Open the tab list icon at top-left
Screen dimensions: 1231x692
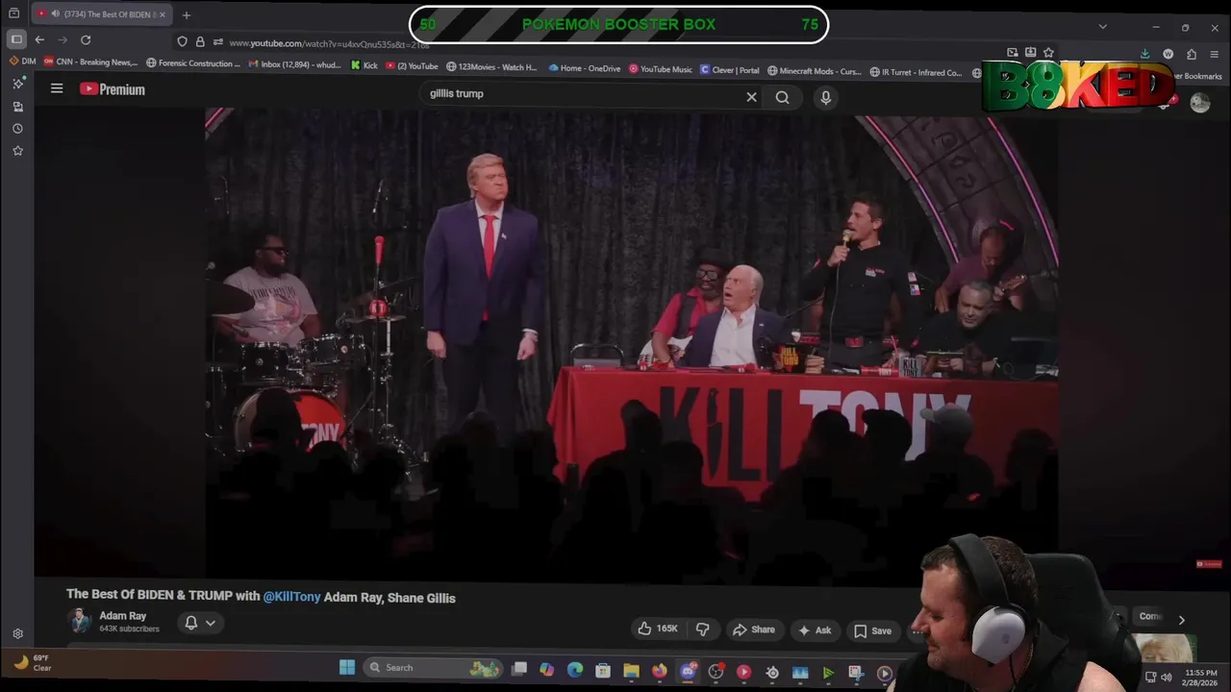[13, 14]
